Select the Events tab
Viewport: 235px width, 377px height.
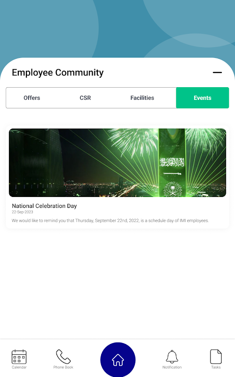pyautogui.click(x=203, y=98)
